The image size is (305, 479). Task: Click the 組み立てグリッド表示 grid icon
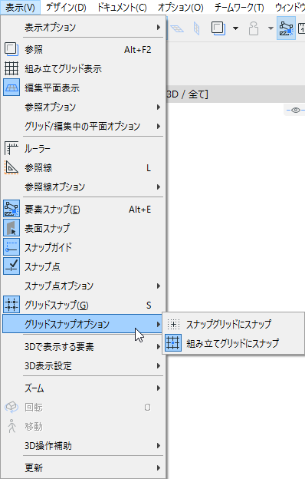point(11,68)
